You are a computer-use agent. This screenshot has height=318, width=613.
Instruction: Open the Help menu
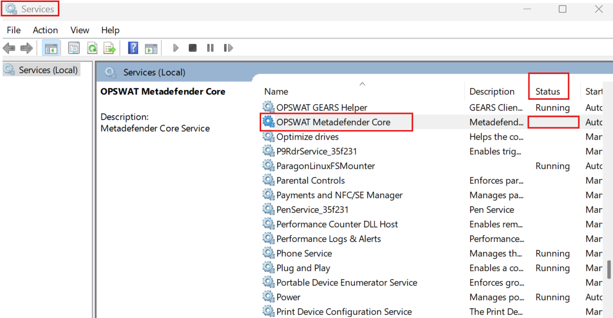(x=110, y=30)
